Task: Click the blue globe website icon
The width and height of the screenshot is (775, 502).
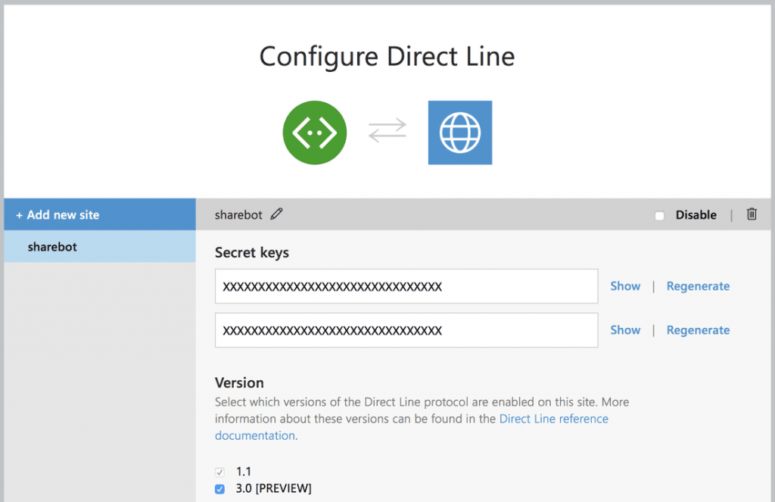Action: tap(459, 132)
